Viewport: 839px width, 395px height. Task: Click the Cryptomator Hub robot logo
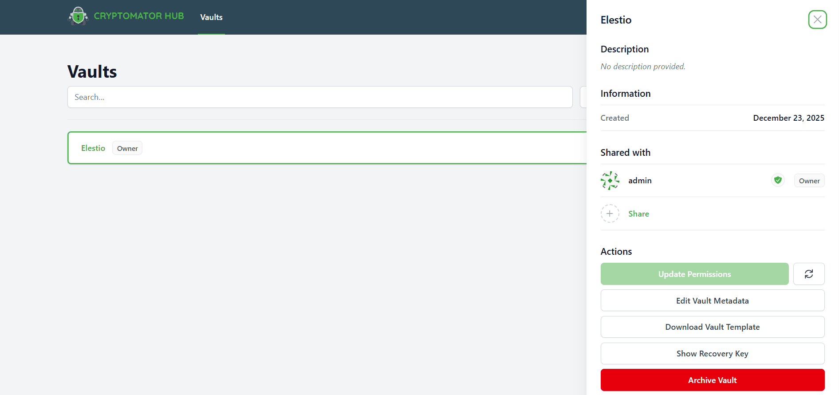pyautogui.click(x=78, y=16)
